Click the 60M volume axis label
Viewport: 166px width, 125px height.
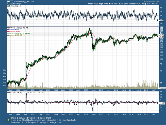[5, 70]
